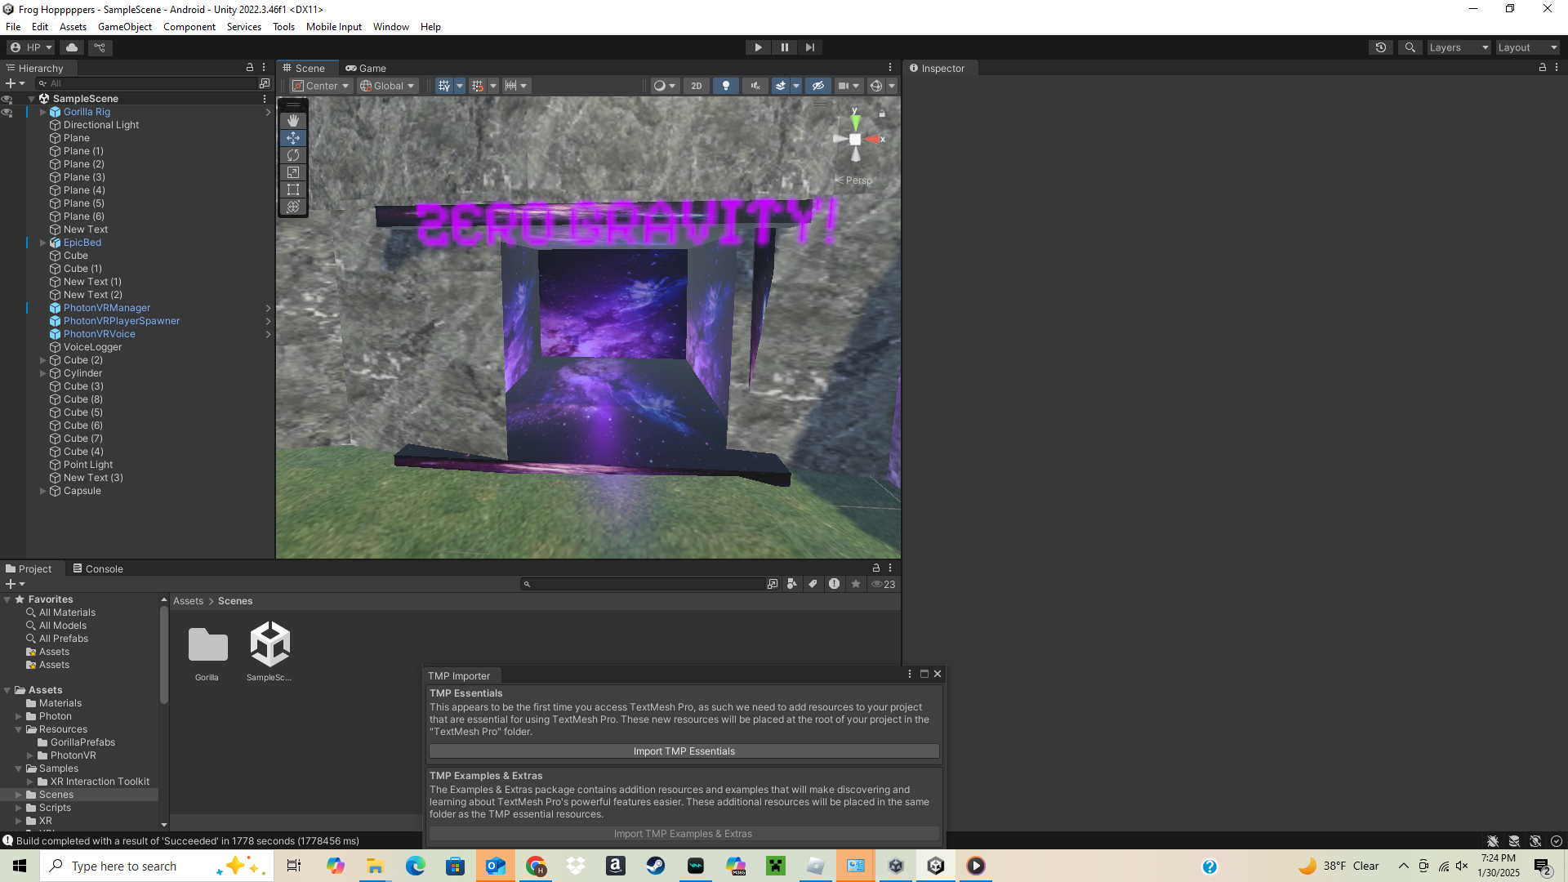This screenshot has width=1568, height=882.
Task: Click Import TMP Essentials button
Action: pos(684,751)
